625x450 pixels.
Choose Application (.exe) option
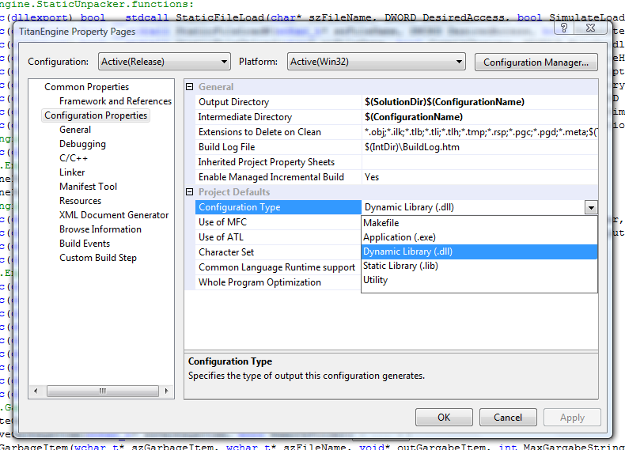click(x=479, y=237)
